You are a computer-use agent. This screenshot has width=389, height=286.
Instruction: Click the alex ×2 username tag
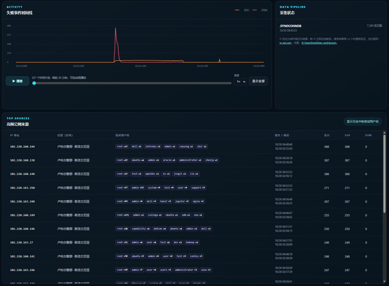click(x=206, y=270)
